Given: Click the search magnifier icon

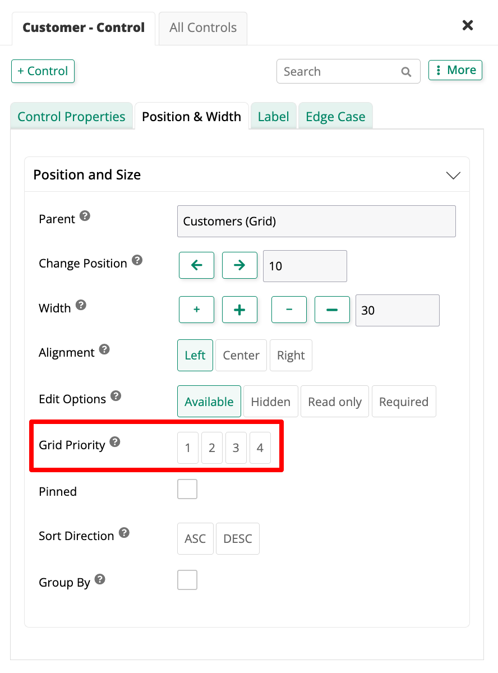Looking at the screenshot, I should (406, 72).
